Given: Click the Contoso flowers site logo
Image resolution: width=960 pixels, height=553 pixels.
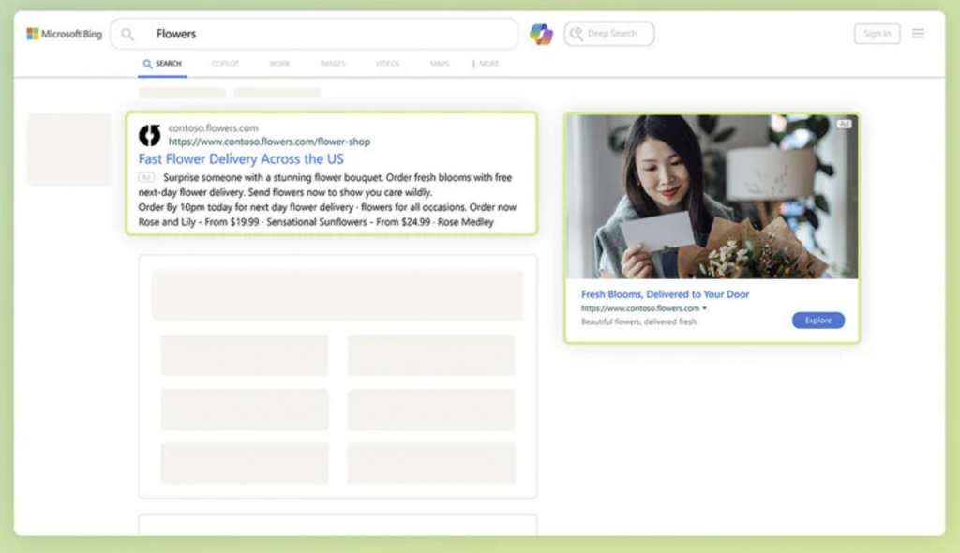Looking at the screenshot, I should 150,135.
